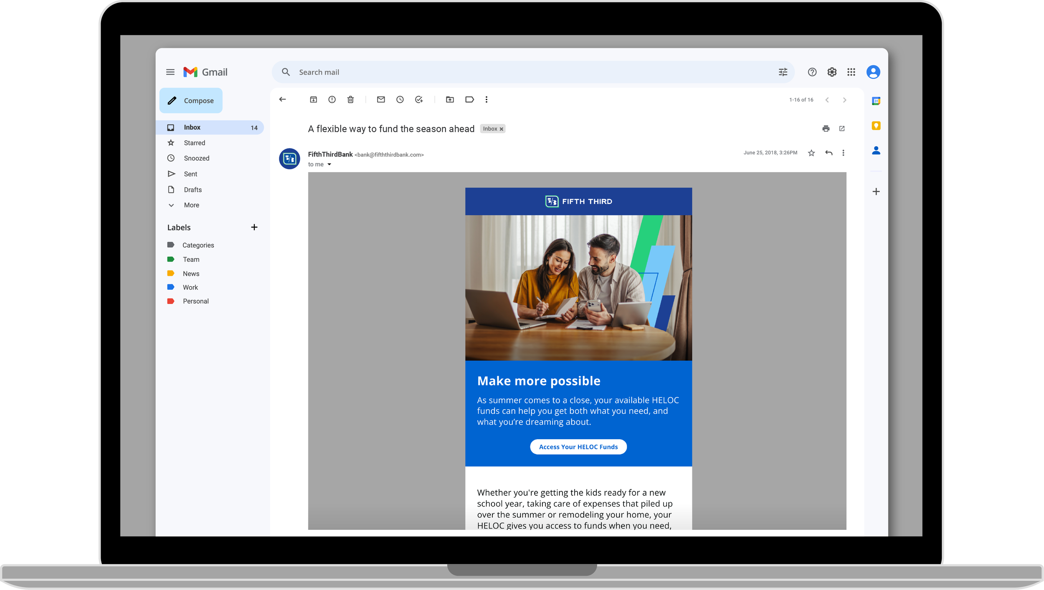
Task: Open Settings gear icon
Action: click(x=831, y=72)
